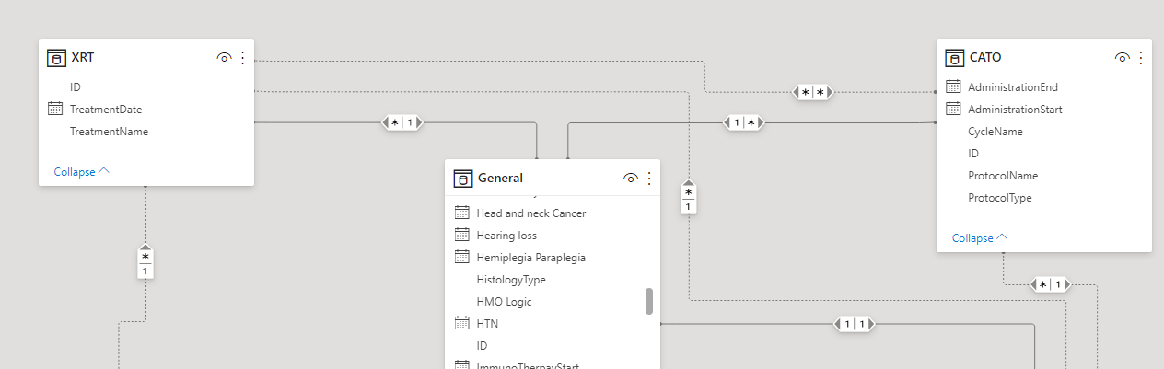This screenshot has width=1164, height=369.
Task: Click calendar icon beside TreatmentDate
Action: (x=55, y=110)
